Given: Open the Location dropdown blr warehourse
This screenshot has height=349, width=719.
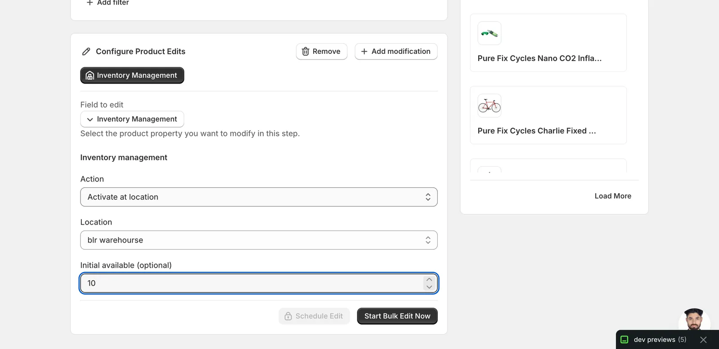Looking at the screenshot, I should coord(259,240).
